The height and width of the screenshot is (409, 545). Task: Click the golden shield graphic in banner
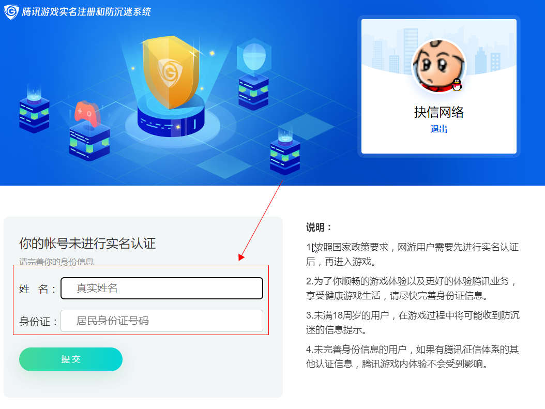pyautogui.click(x=170, y=72)
